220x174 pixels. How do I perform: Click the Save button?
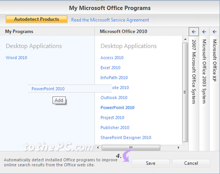tap(150, 163)
